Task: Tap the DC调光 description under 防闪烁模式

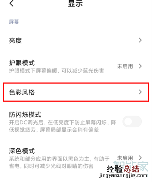Action: (x=63, y=126)
